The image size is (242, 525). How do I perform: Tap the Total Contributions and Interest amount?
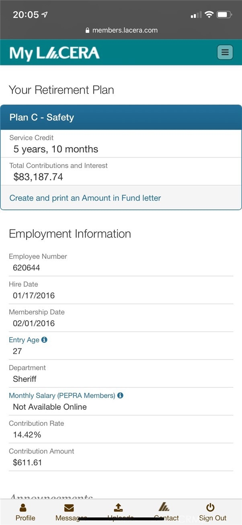pos(38,177)
